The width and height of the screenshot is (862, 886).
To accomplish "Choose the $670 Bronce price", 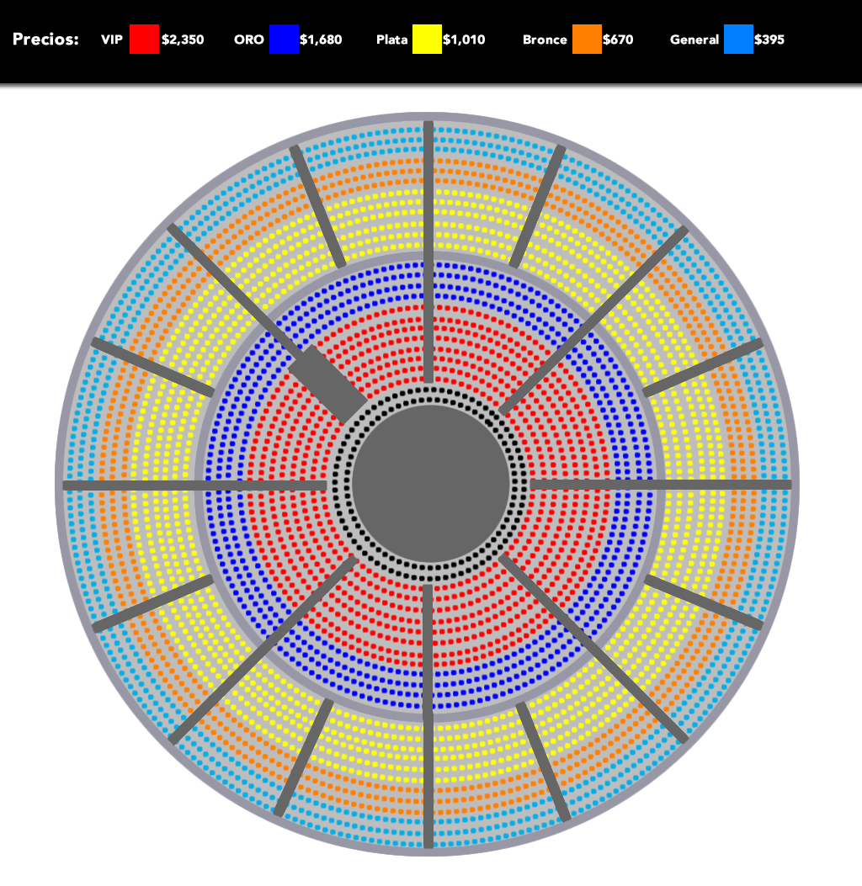I will [x=618, y=40].
